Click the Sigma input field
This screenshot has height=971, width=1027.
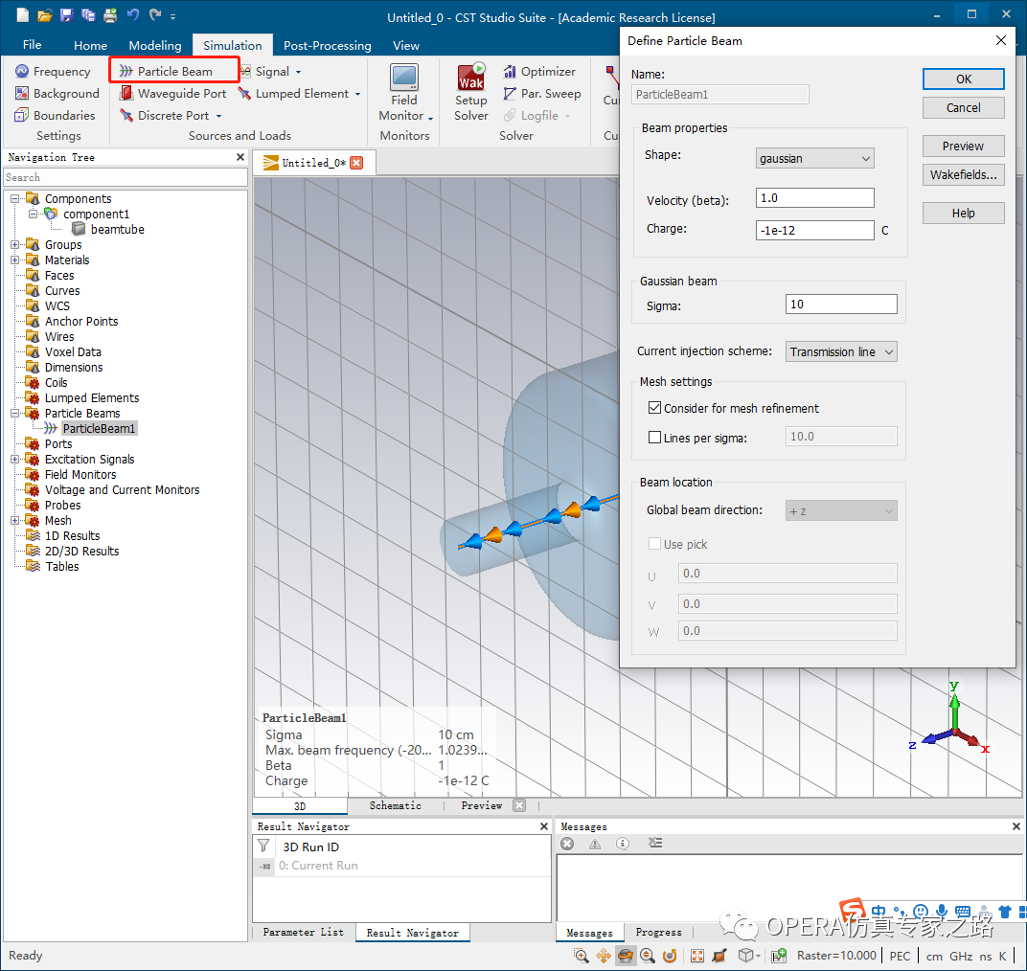pos(841,304)
